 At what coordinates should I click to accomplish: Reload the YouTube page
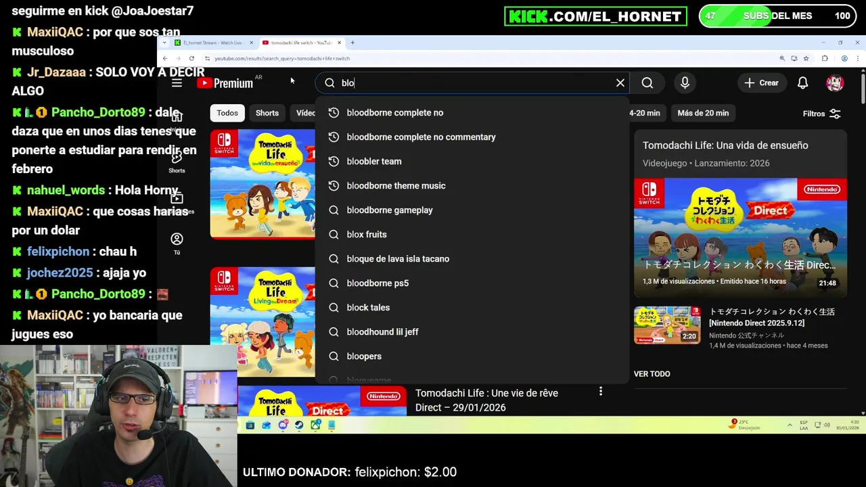[x=191, y=58]
